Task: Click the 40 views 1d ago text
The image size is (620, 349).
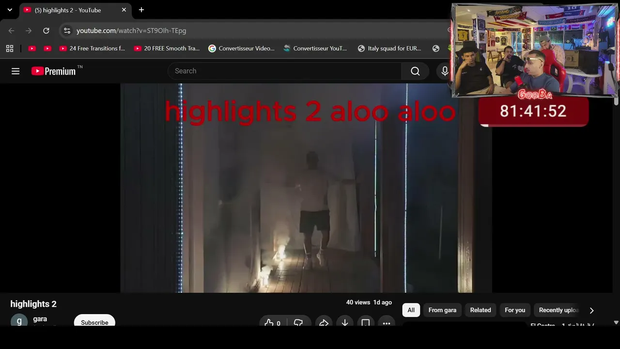Action: pos(369,302)
